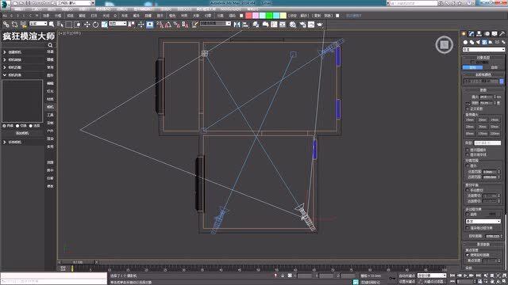508x285 pixels.
Task: Select the first radio option under preview box
Action: tap(4, 126)
